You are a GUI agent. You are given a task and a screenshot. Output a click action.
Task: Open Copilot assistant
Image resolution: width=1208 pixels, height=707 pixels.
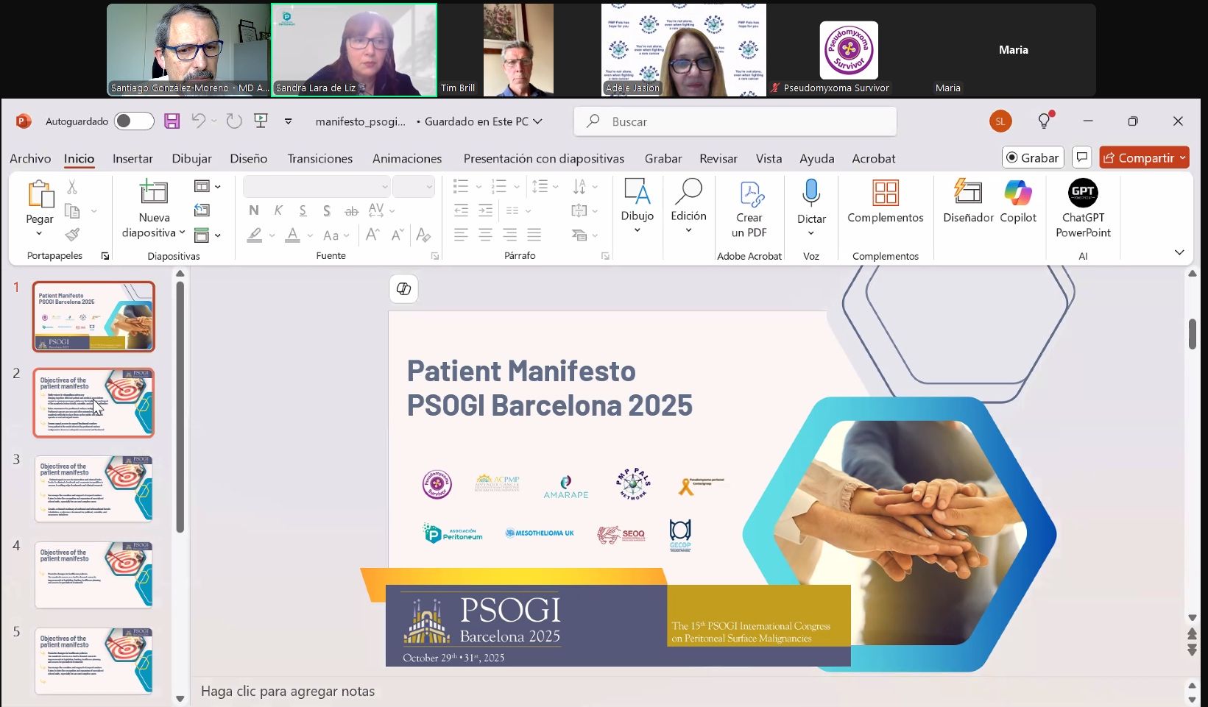(1018, 202)
